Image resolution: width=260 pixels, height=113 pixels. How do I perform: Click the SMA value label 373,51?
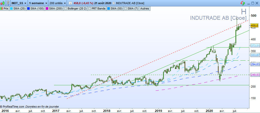(255, 46)
